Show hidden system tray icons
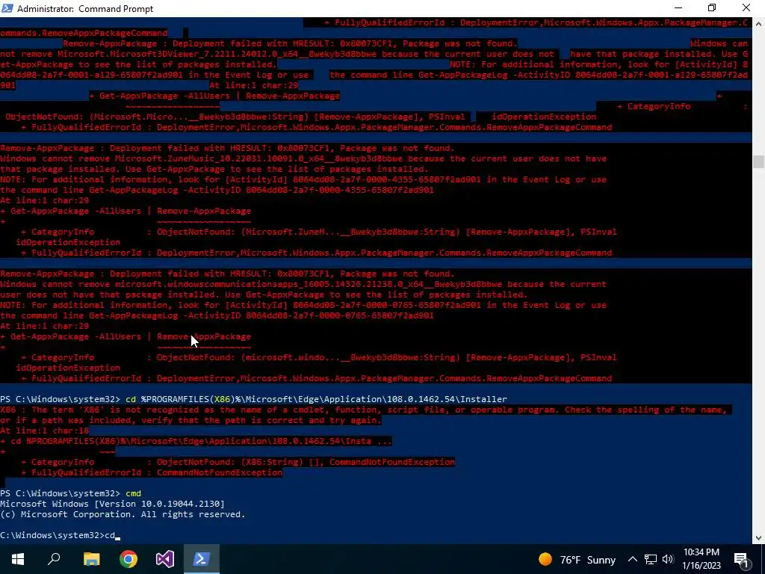Screen dimensions: 765x574 [632, 559]
